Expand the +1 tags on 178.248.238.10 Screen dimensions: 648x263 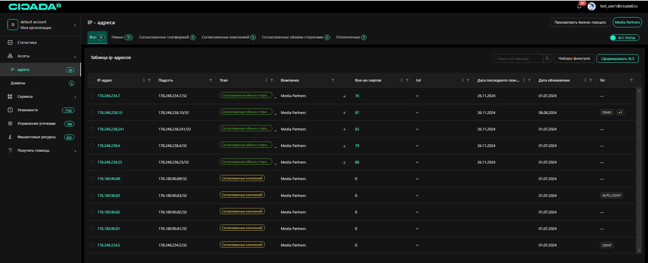click(620, 113)
